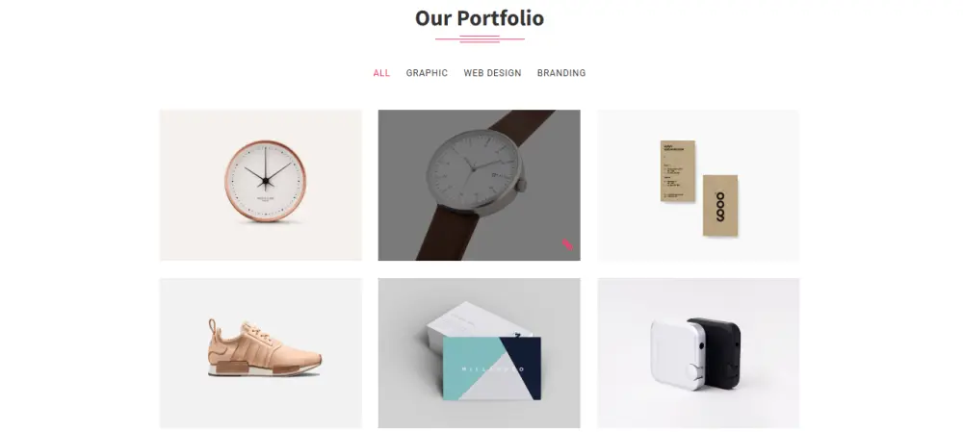Viewport: 963px width, 432px height.
Task: Select the ALL portfolio filter
Action: click(x=381, y=73)
